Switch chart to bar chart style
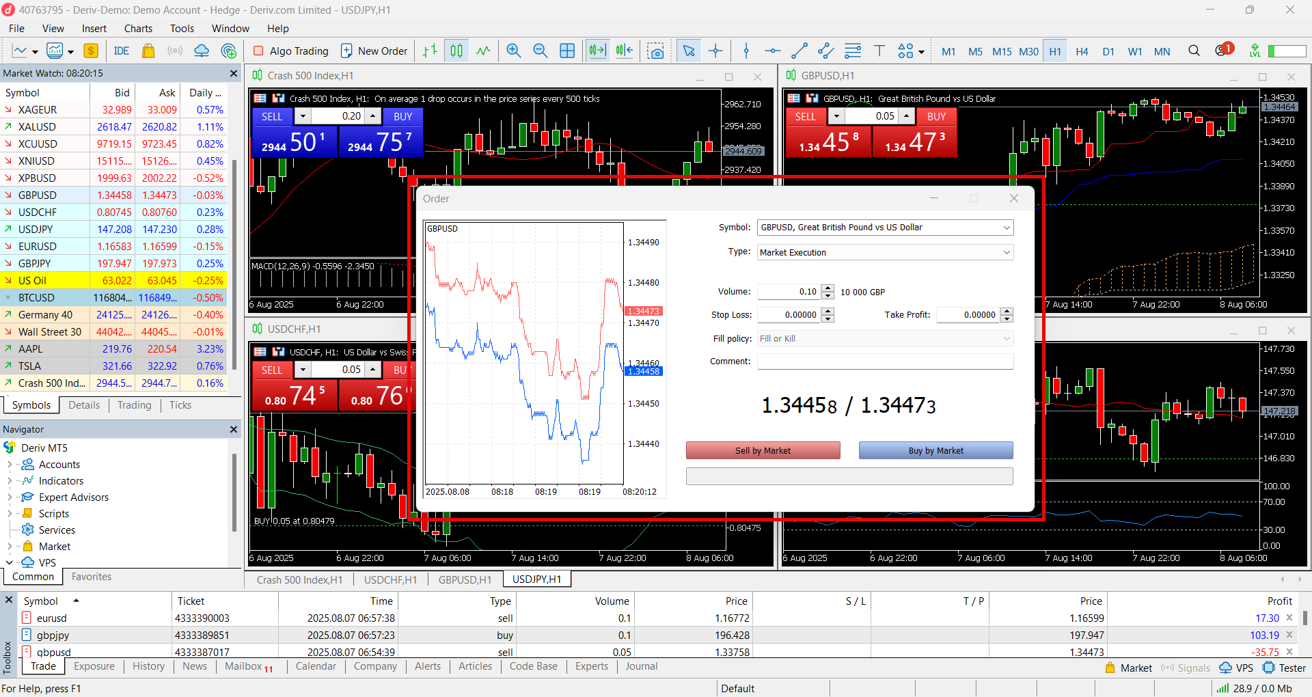 point(430,51)
